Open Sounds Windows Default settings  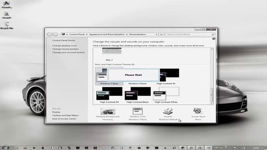coord(168,114)
